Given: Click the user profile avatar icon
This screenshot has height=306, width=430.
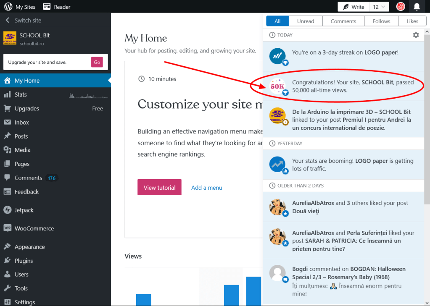Looking at the screenshot, I should click(x=401, y=7).
